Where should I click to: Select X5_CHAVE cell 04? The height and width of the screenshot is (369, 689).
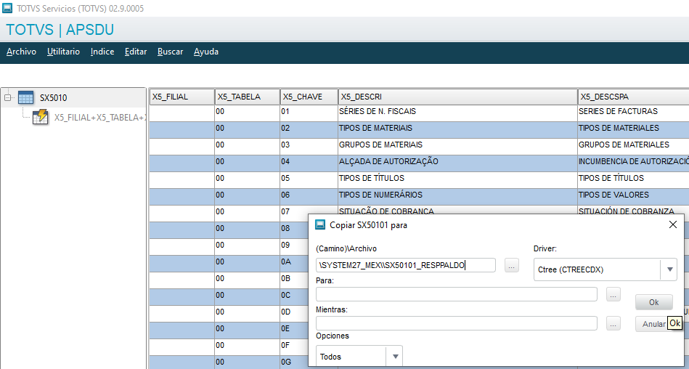pyautogui.click(x=309, y=163)
